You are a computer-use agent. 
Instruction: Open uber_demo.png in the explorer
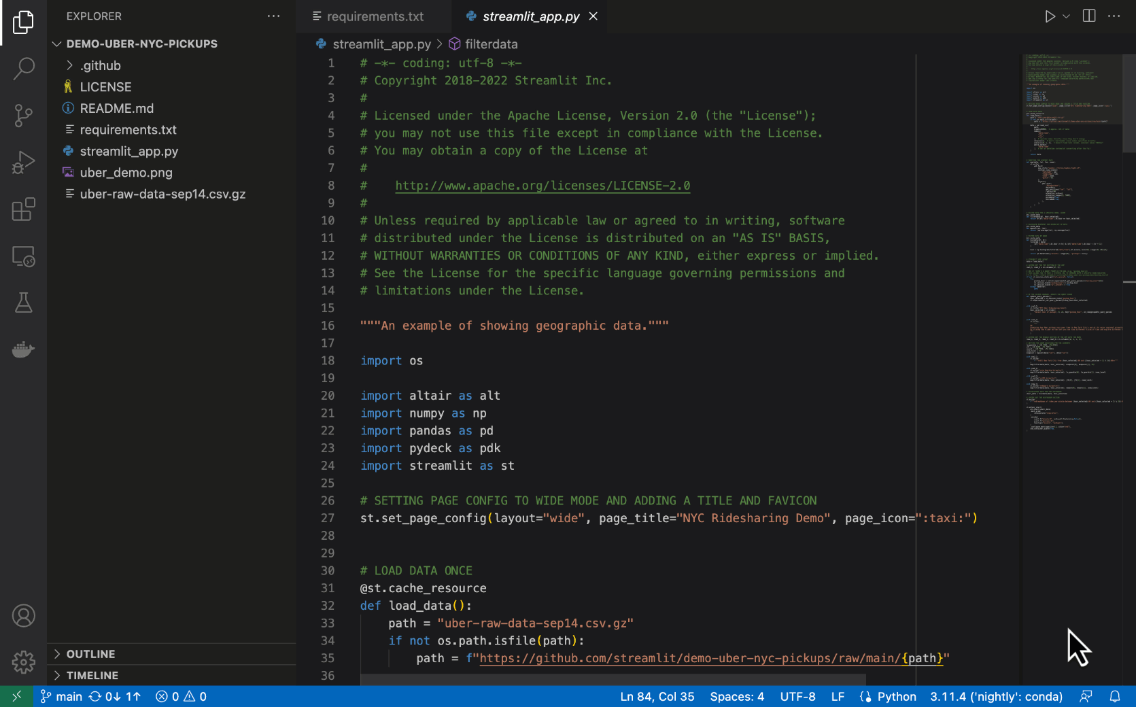pyautogui.click(x=126, y=173)
